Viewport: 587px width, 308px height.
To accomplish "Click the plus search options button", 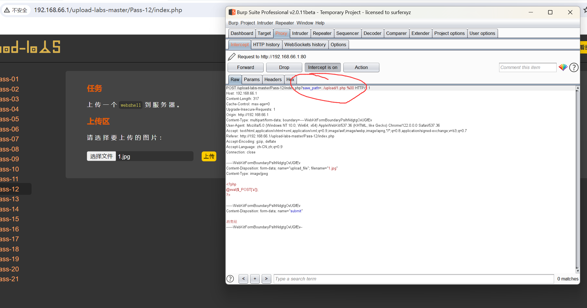I will pos(255,279).
